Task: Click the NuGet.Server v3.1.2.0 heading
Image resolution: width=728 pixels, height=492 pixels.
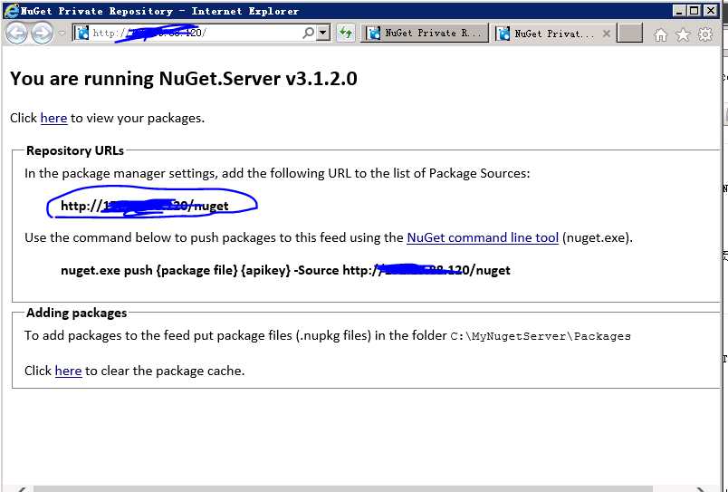Action: tap(184, 79)
